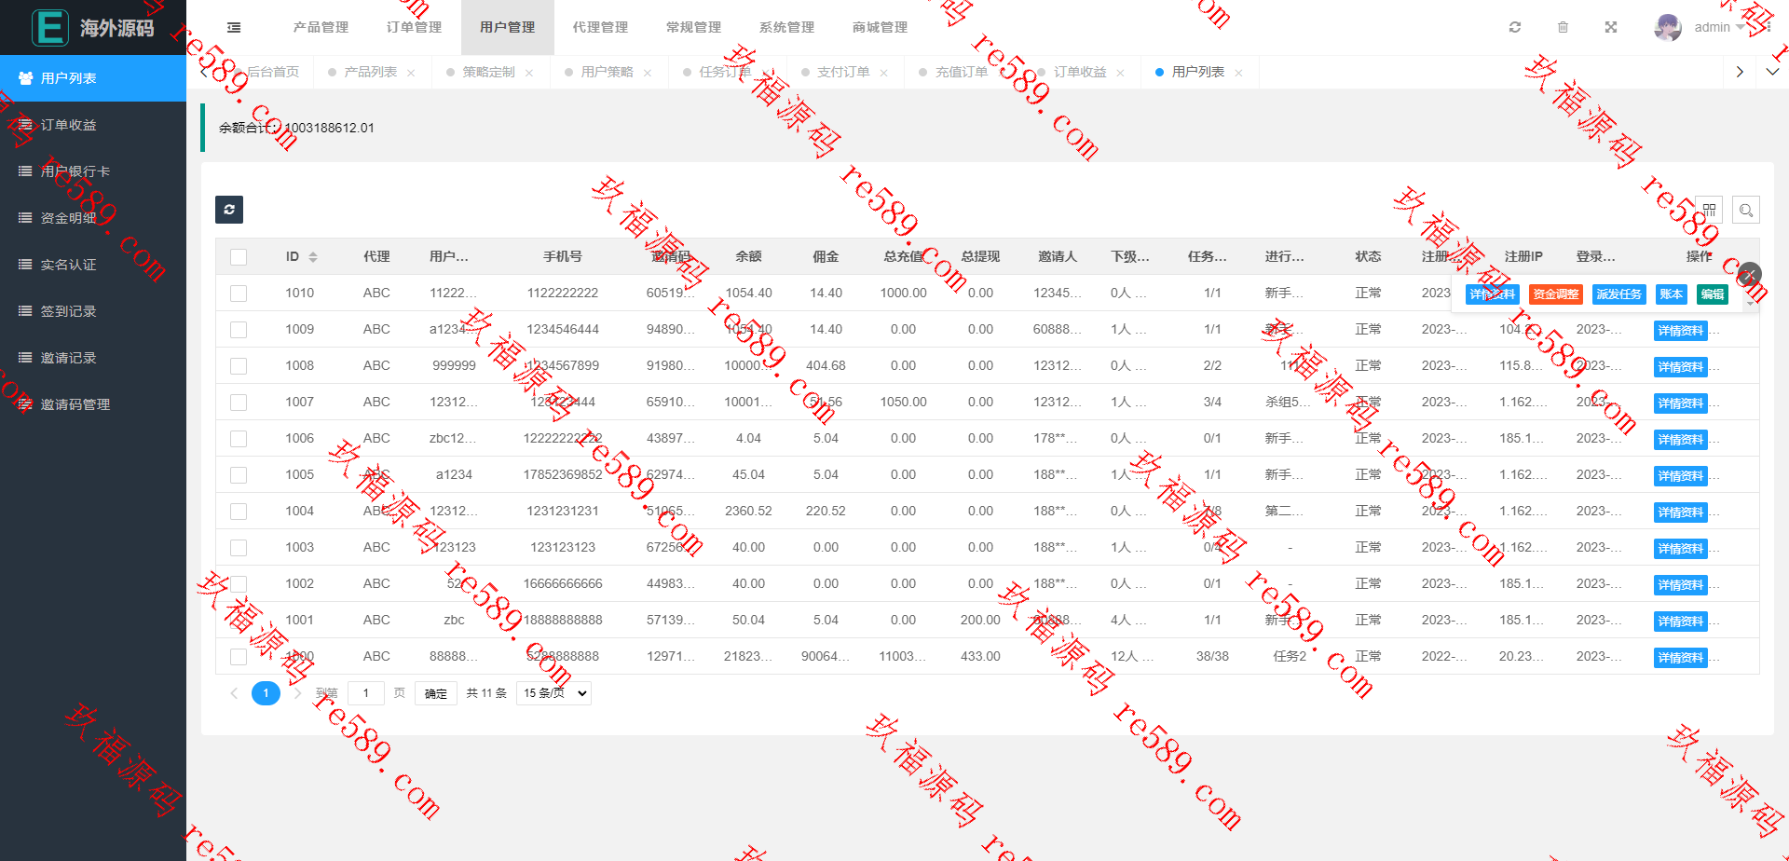Open the 产品管理 top menu
1789x861 pixels.
point(321,27)
